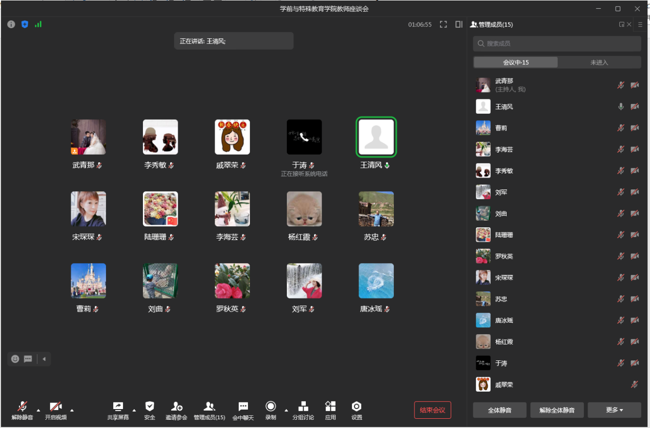Image resolution: width=650 pixels, height=428 pixels.
Task: Open the Apps (应用) icon
Action: pyautogui.click(x=330, y=406)
